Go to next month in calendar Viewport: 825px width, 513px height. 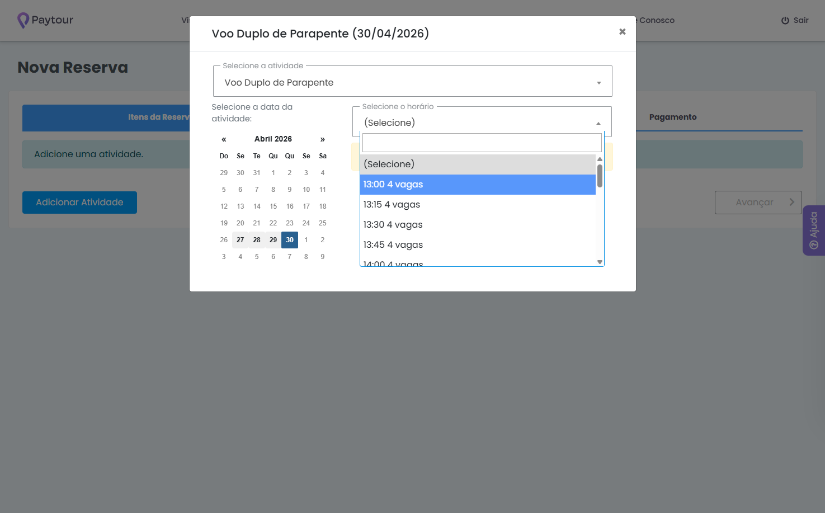coord(323,139)
